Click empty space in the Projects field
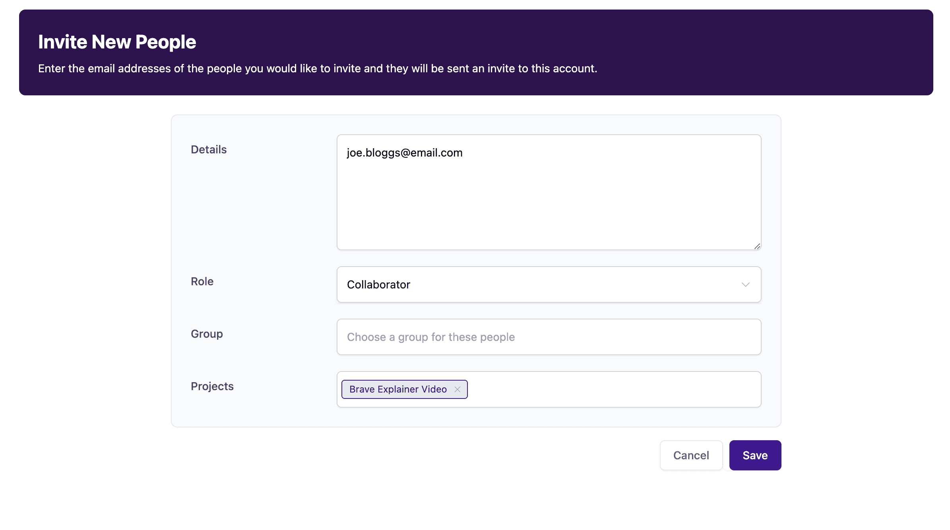The height and width of the screenshot is (530, 950). coord(612,389)
